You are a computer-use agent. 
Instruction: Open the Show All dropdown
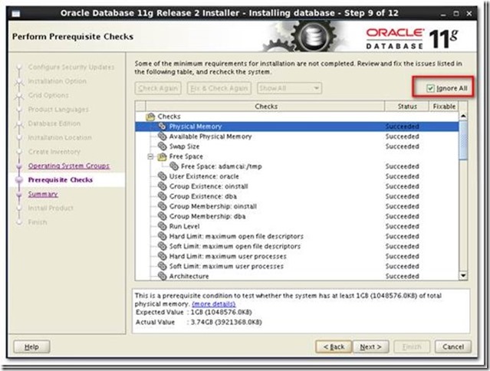pyautogui.click(x=289, y=88)
